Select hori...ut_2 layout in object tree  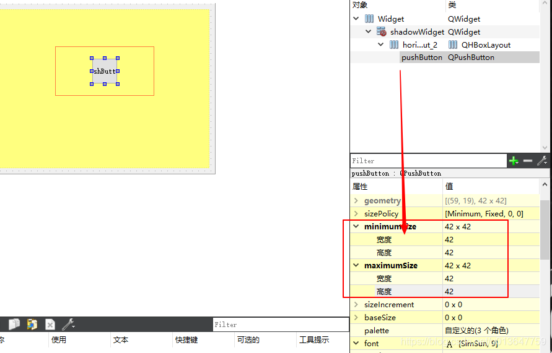click(x=420, y=45)
